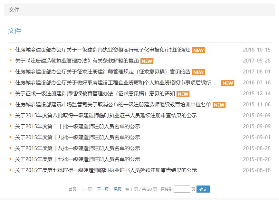Click NEW badge next to 继续教育培训单位名单

(219, 105)
